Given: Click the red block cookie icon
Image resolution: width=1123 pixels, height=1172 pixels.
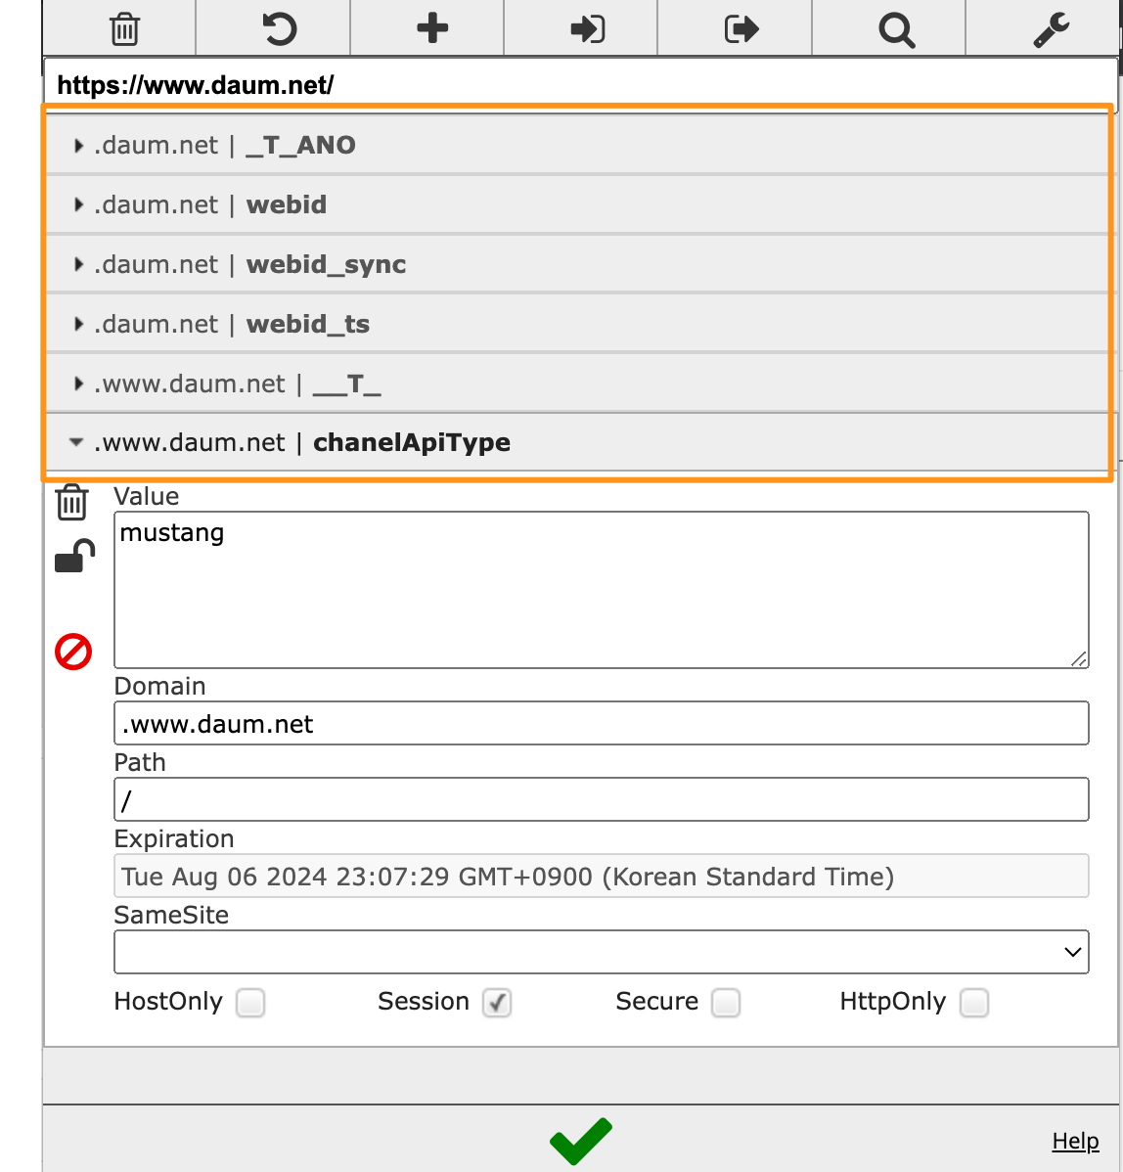Looking at the screenshot, I should click(73, 652).
